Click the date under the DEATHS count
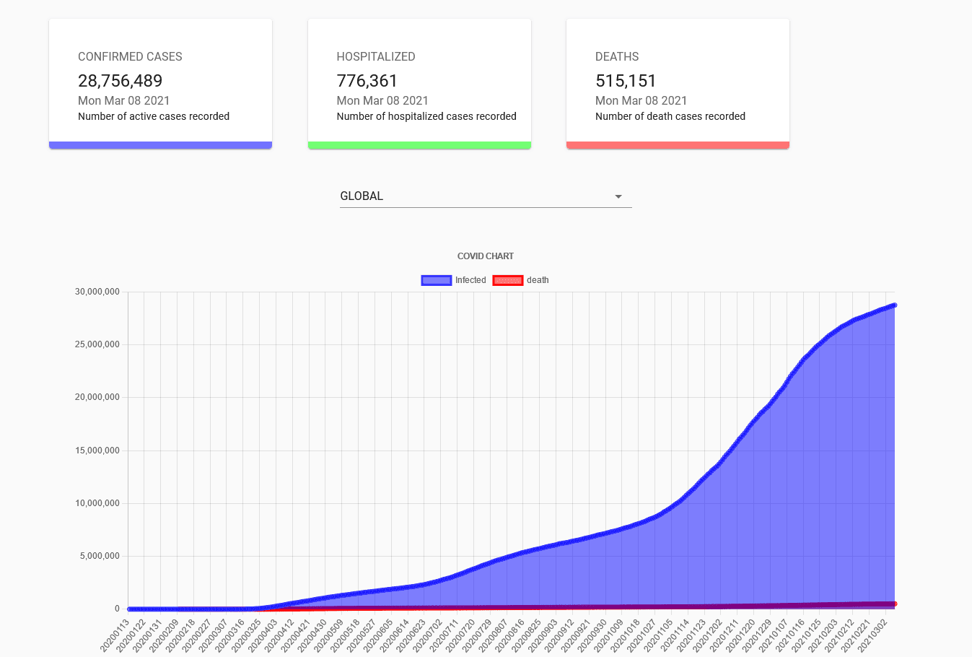This screenshot has width=972, height=657. pyautogui.click(x=642, y=100)
